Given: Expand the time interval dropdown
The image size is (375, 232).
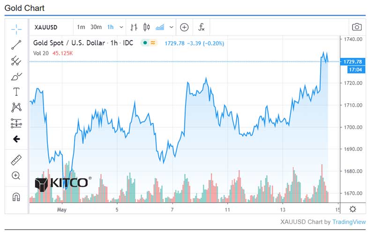Looking at the screenshot, I should 122,27.
